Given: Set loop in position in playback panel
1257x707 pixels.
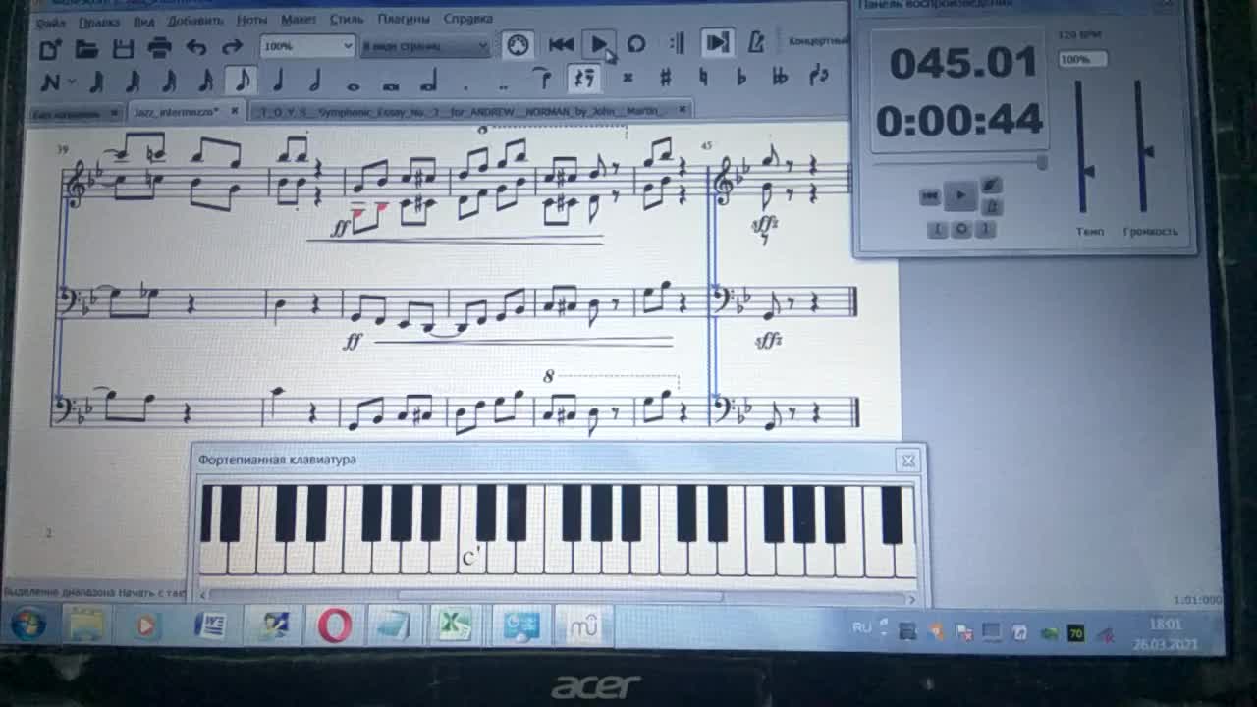Looking at the screenshot, I should (x=937, y=230).
